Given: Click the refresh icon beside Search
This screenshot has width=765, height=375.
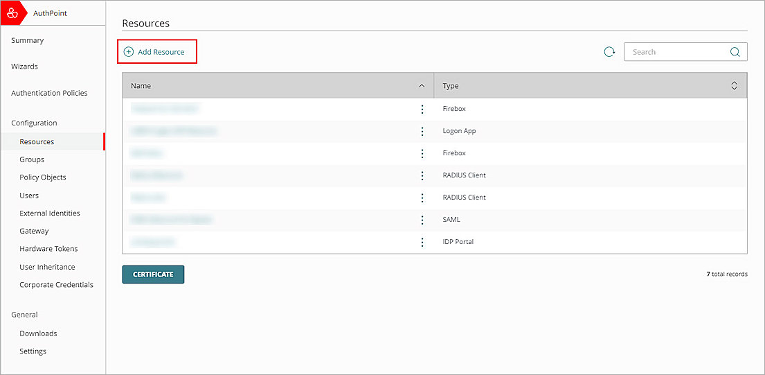Looking at the screenshot, I should (x=609, y=52).
